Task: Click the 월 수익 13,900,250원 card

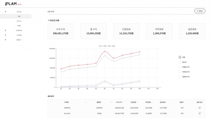Action: click(94, 31)
